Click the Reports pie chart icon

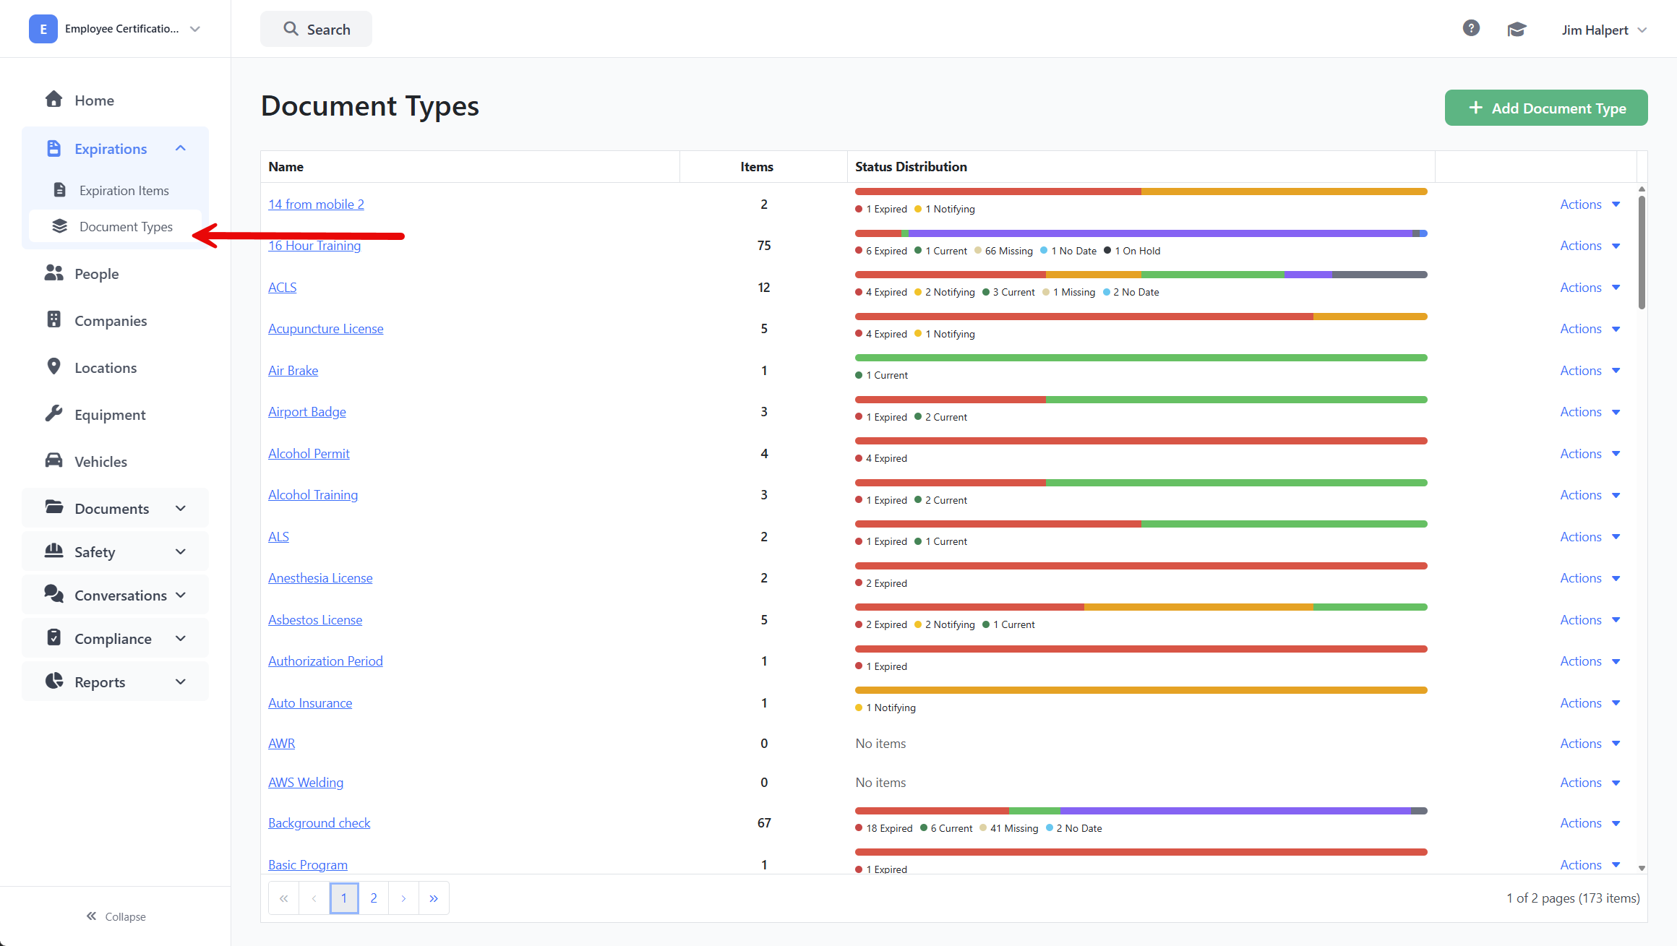pyautogui.click(x=53, y=681)
